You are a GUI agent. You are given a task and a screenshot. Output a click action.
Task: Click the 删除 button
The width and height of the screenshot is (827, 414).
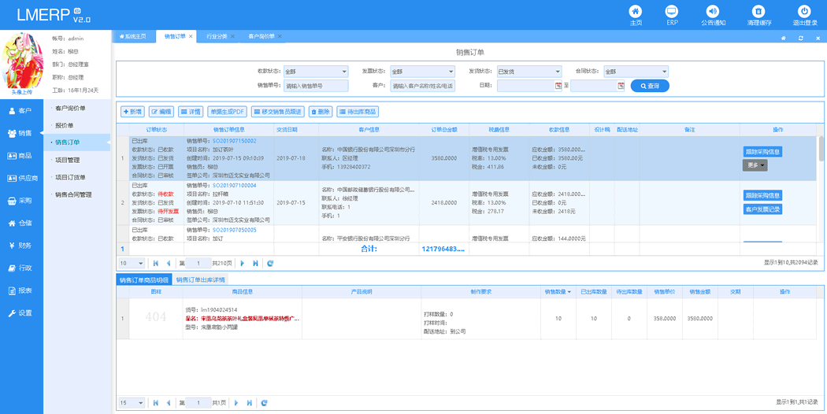[x=320, y=111]
